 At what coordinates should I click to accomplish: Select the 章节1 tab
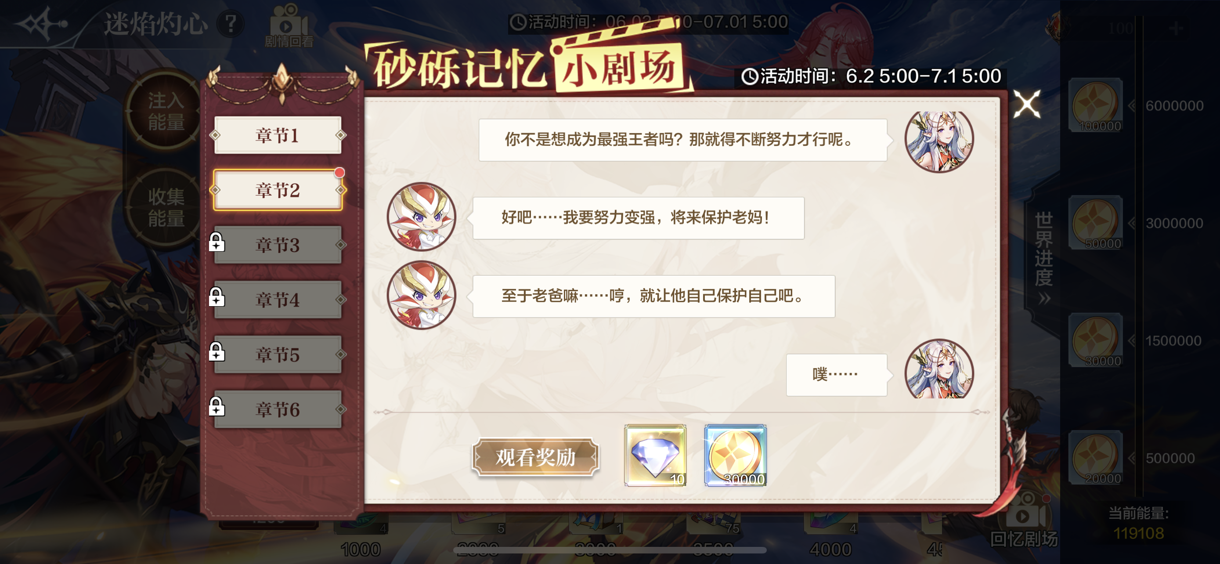tap(278, 135)
